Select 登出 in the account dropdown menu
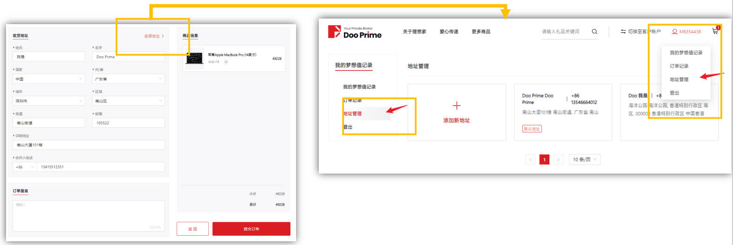 tap(674, 93)
